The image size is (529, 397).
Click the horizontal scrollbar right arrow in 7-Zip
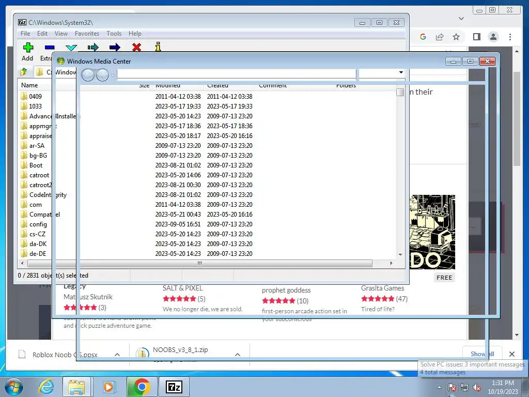click(x=391, y=263)
